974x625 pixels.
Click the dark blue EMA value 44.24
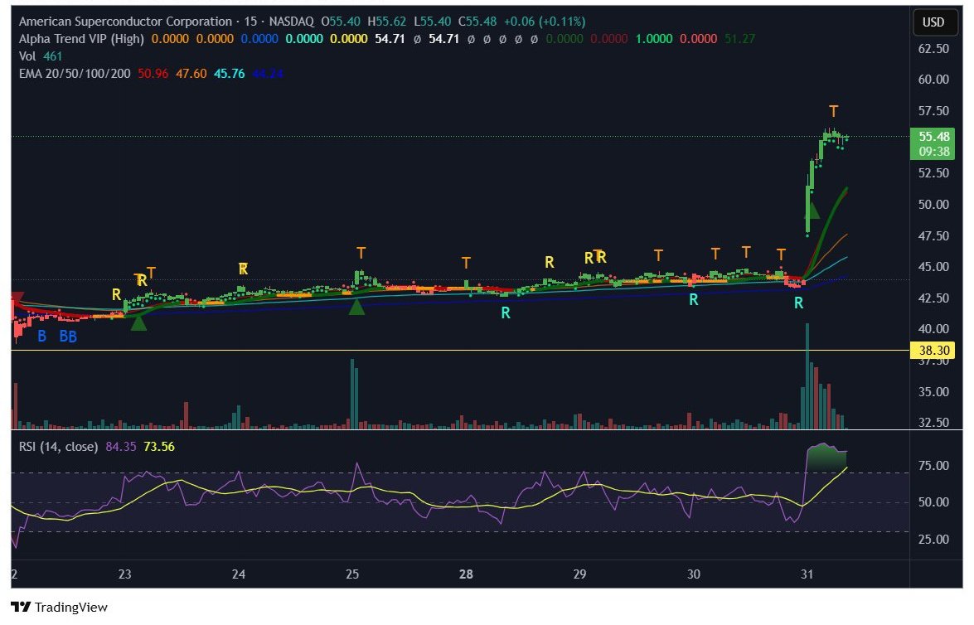268,73
